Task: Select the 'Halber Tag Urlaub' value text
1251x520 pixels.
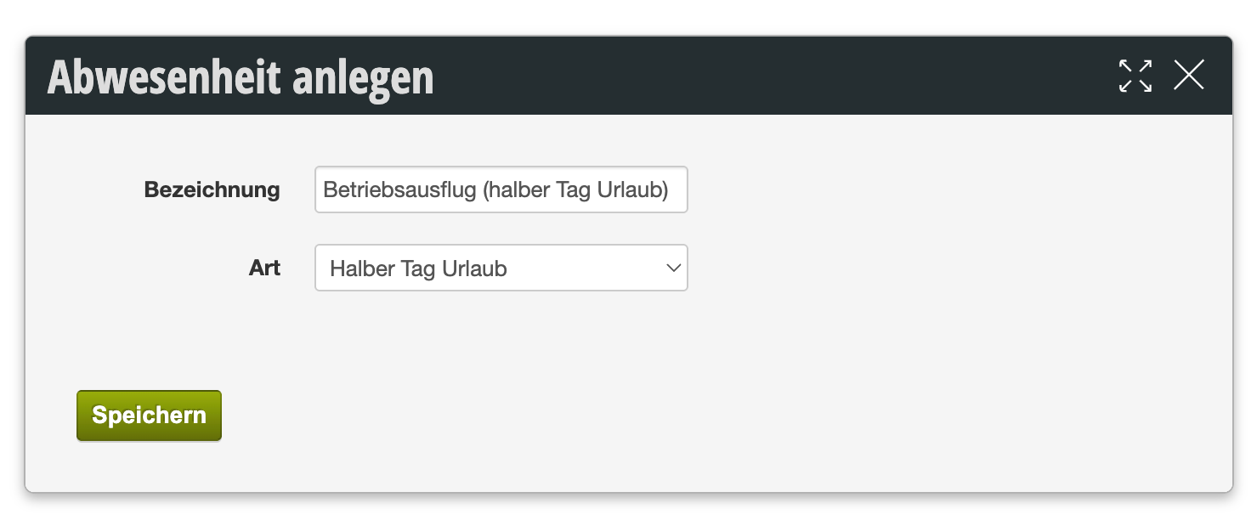Action: pos(418,269)
